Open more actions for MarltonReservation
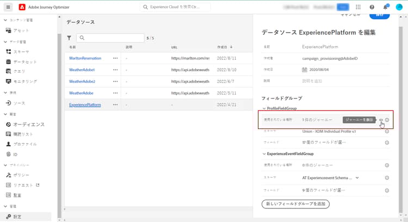The image size is (408, 222). click(x=115, y=58)
